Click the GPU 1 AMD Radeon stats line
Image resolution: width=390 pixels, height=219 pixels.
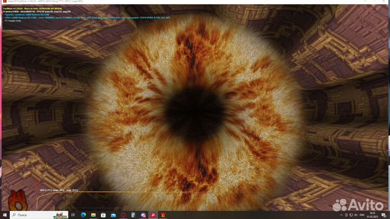click(x=87, y=18)
